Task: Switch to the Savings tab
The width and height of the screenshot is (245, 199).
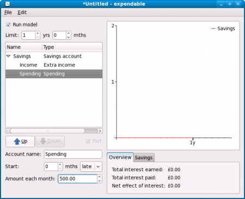Action: pyautogui.click(x=144, y=158)
